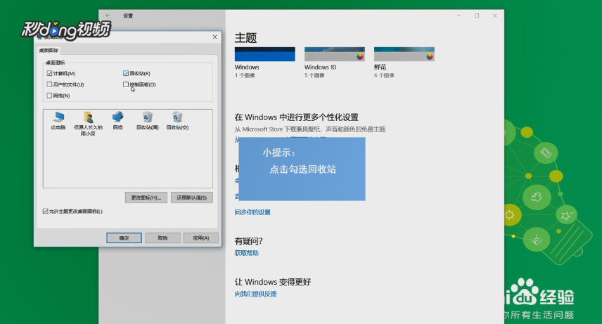Open the 向我们提供反馈 link
This screenshot has width=602, height=324.
pyautogui.click(x=256, y=294)
